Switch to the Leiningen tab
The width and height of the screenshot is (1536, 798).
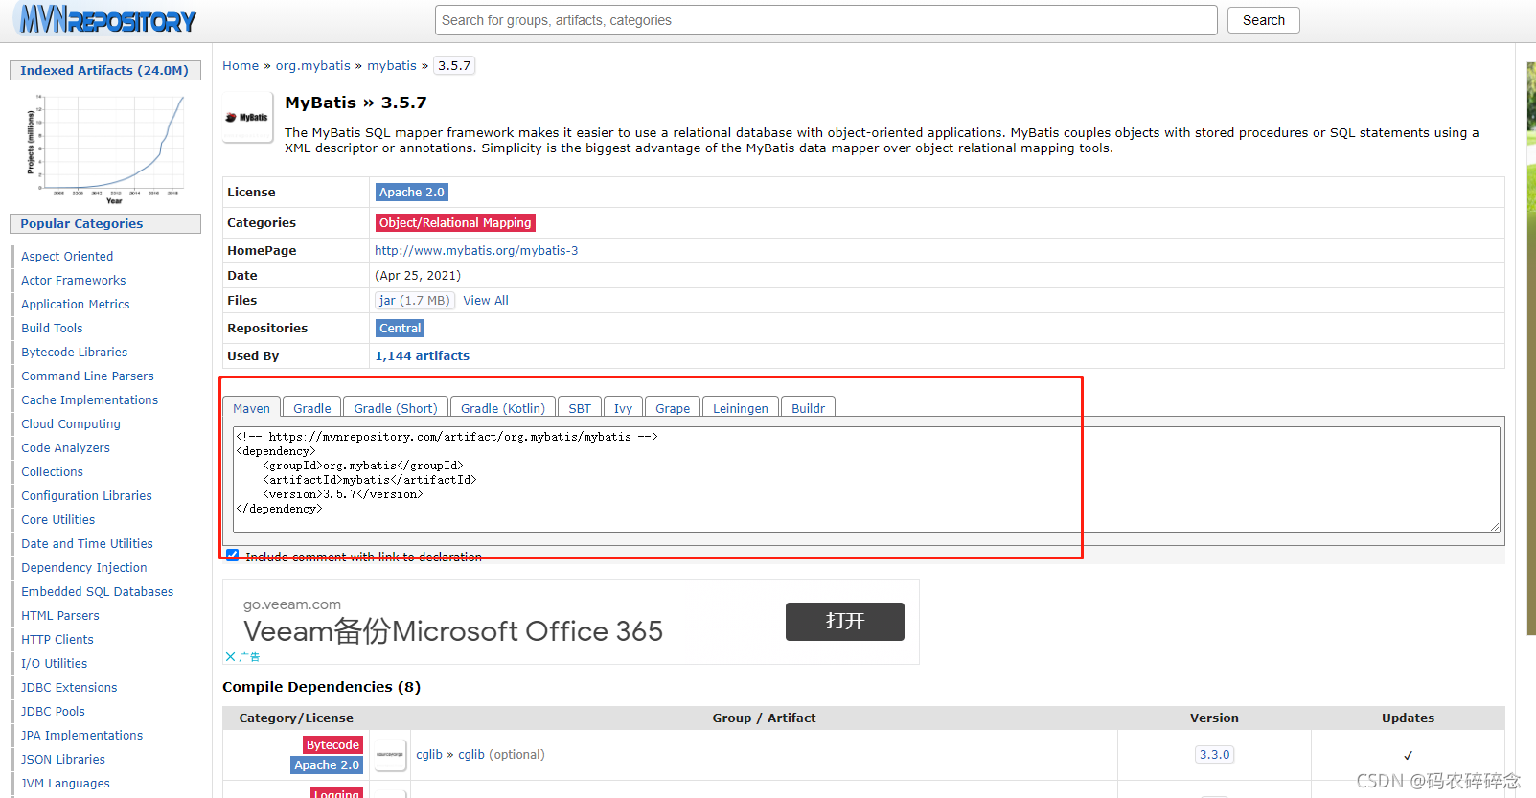coord(741,408)
